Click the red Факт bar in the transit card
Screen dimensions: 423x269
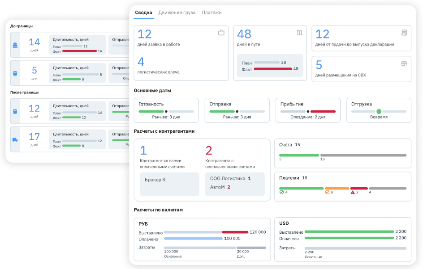(x=273, y=69)
